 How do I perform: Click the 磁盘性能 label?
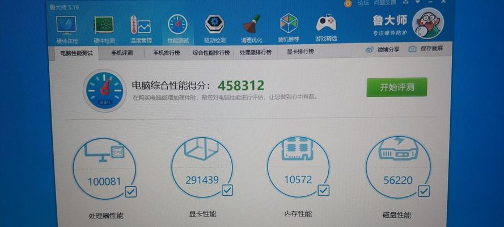pyautogui.click(x=397, y=215)
